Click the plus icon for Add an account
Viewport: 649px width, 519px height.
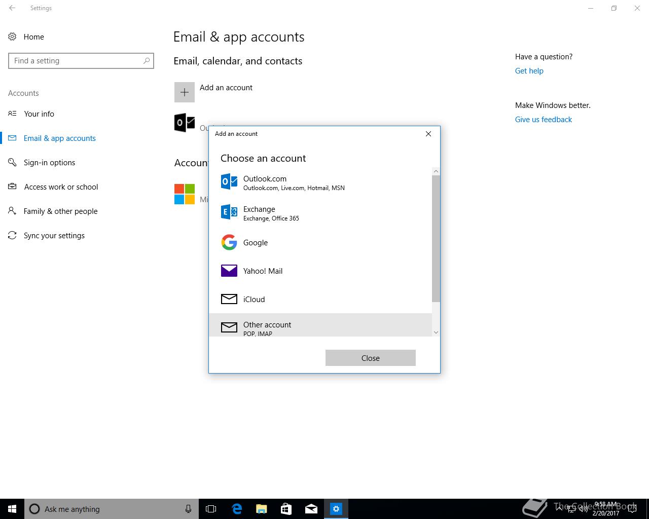185,92
